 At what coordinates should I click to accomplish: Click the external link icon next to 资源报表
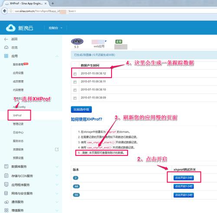click(x=57, y=149)
